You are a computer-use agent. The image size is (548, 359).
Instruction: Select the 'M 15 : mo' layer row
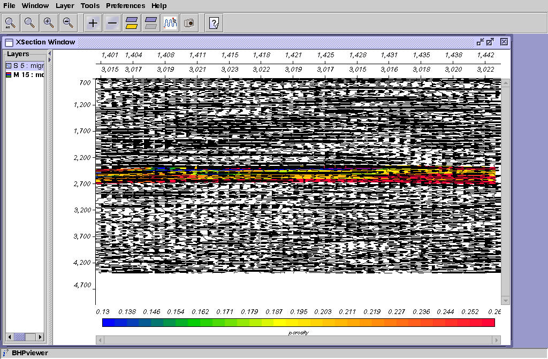tap(25, 75)
